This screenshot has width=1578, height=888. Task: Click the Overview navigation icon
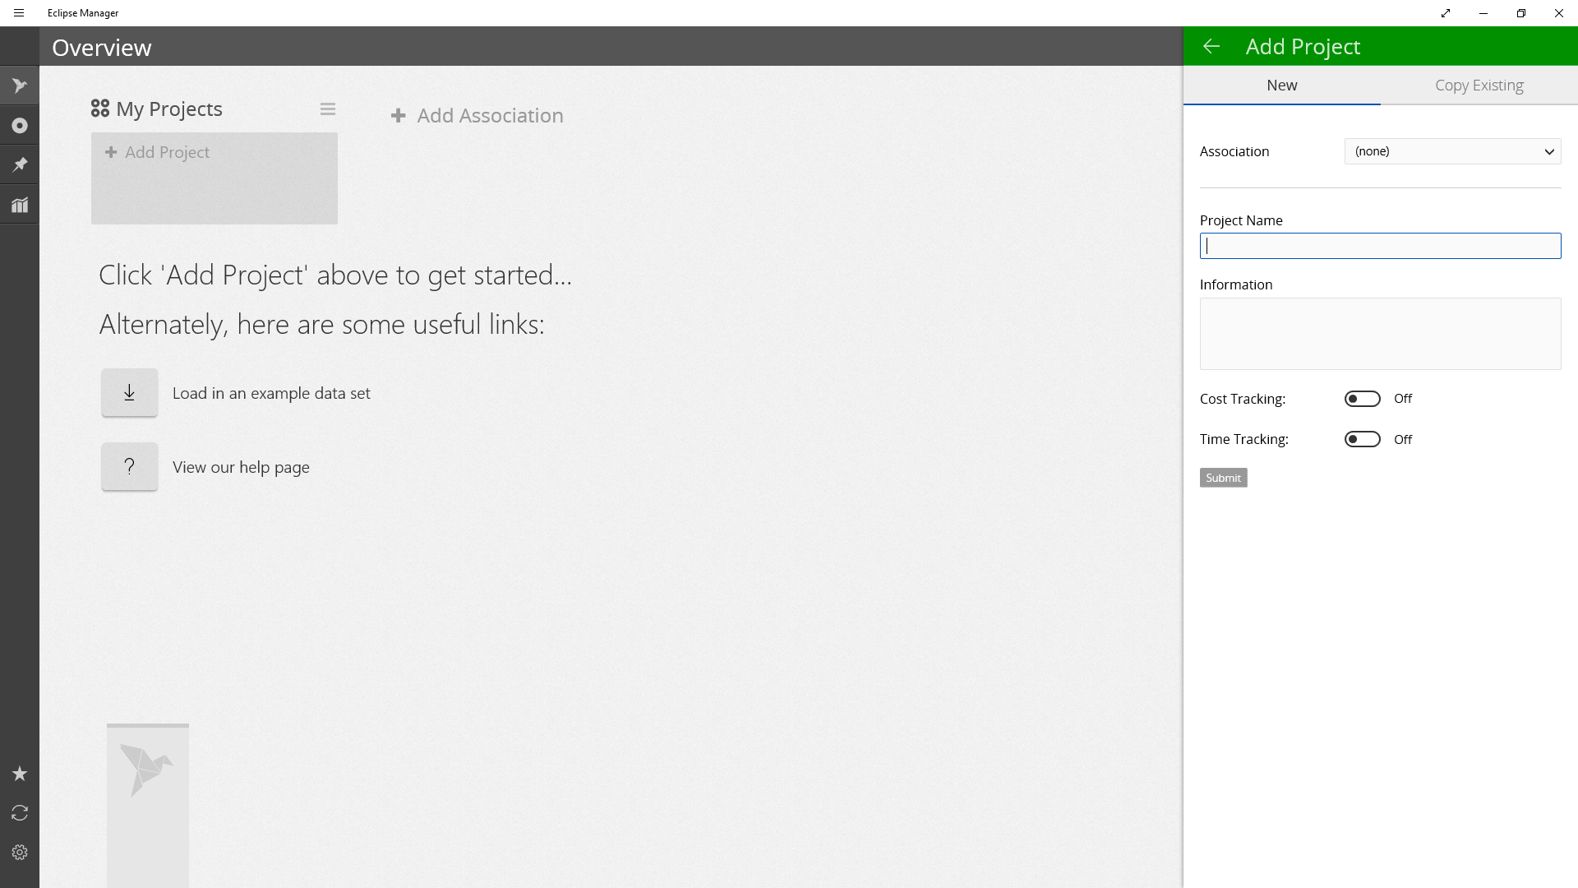[x=20, y=86]
